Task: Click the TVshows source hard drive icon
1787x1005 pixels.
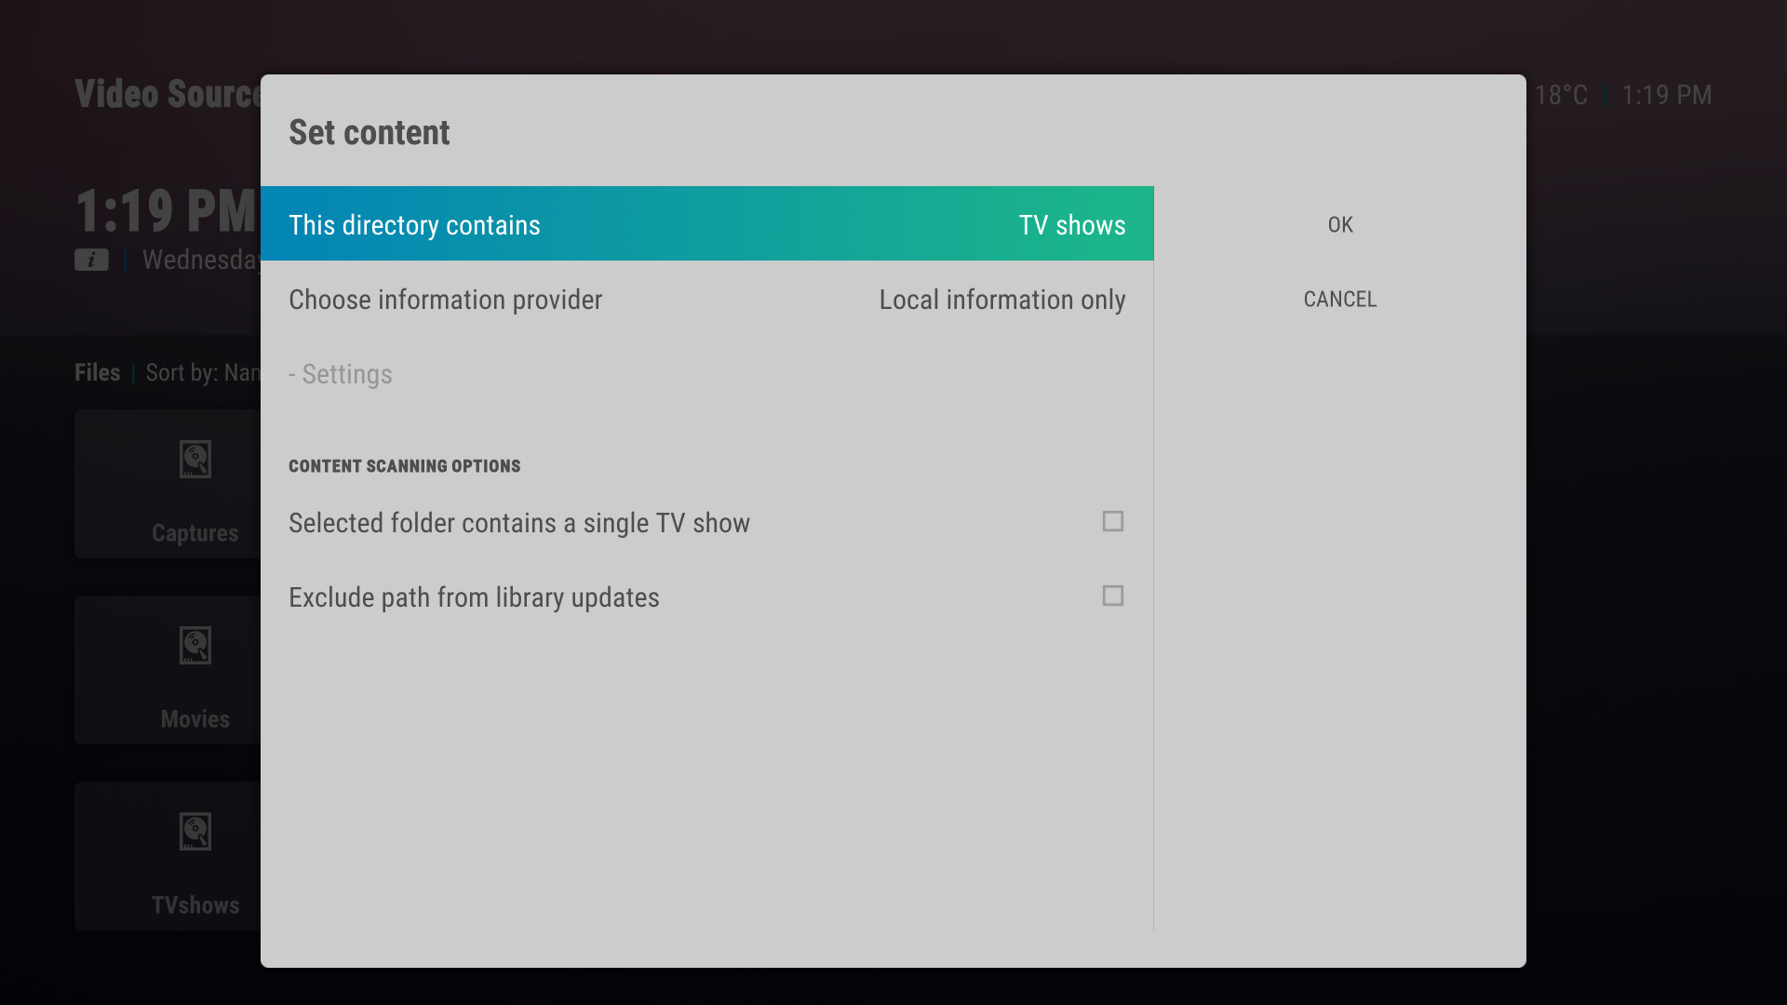Action: click(x=195, y=832)
